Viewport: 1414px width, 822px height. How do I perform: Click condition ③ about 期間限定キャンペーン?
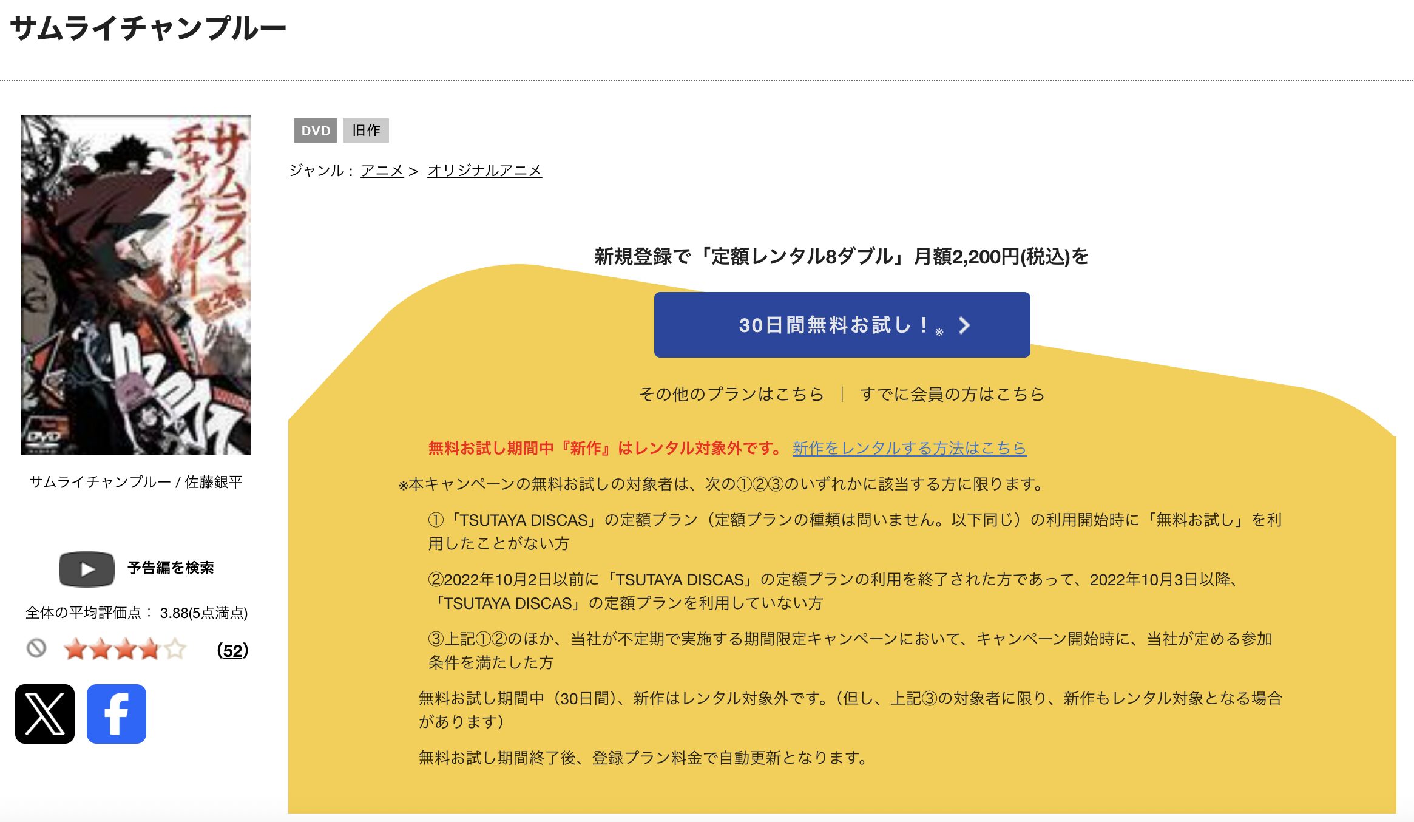click(850, 650)
